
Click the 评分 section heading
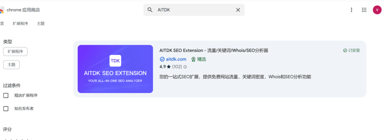coord(7,130)
